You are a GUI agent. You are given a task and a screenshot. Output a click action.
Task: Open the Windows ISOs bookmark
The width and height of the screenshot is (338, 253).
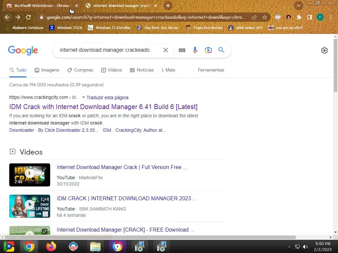pos(66,28)
